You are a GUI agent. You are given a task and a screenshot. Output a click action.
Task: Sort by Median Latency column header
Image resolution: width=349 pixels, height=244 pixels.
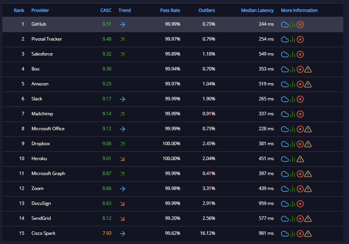(257, 10)
